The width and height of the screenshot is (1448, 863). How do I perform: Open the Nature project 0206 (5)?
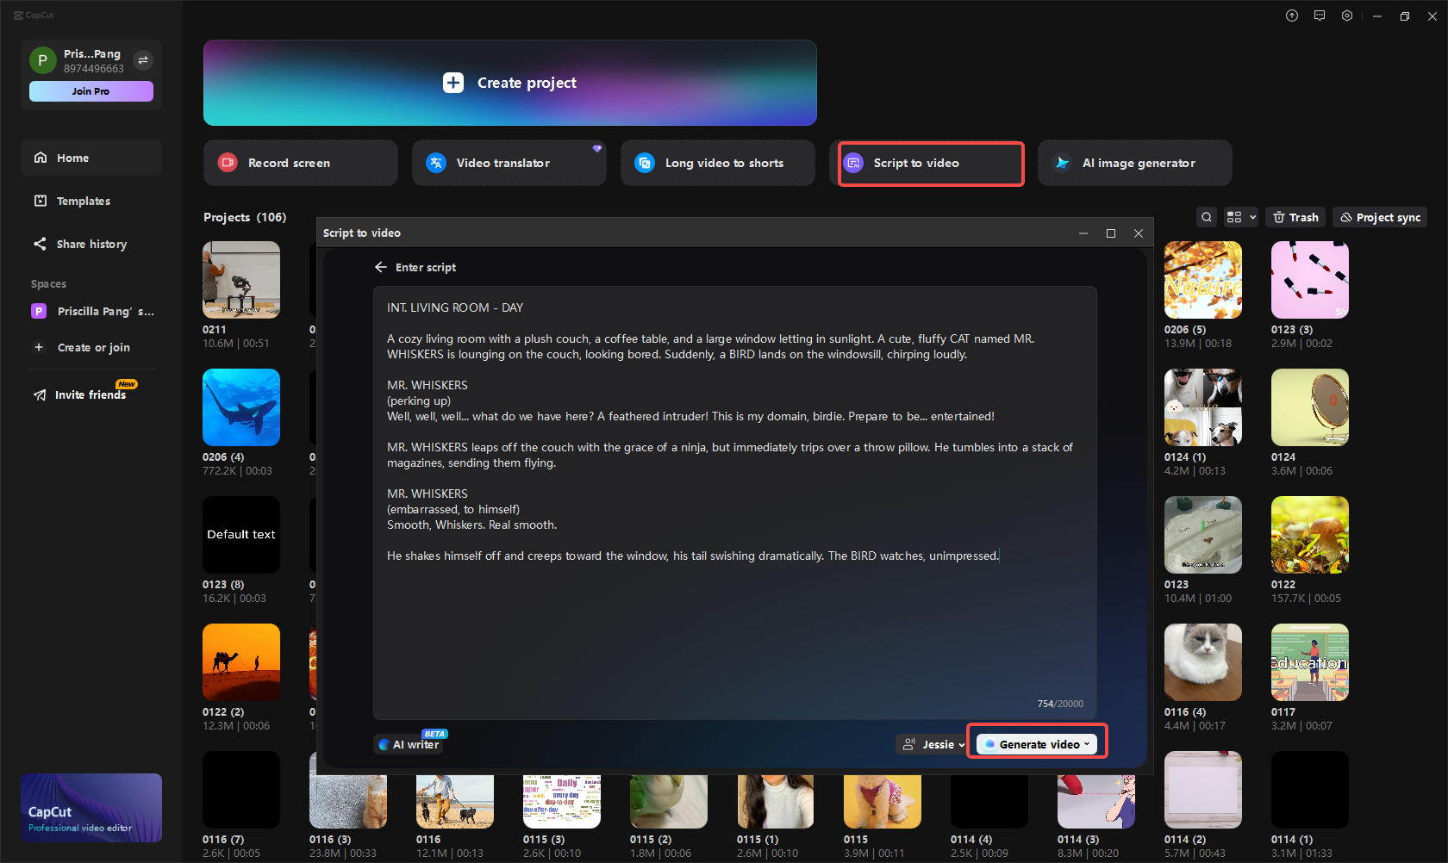[x=1203, y=280]
